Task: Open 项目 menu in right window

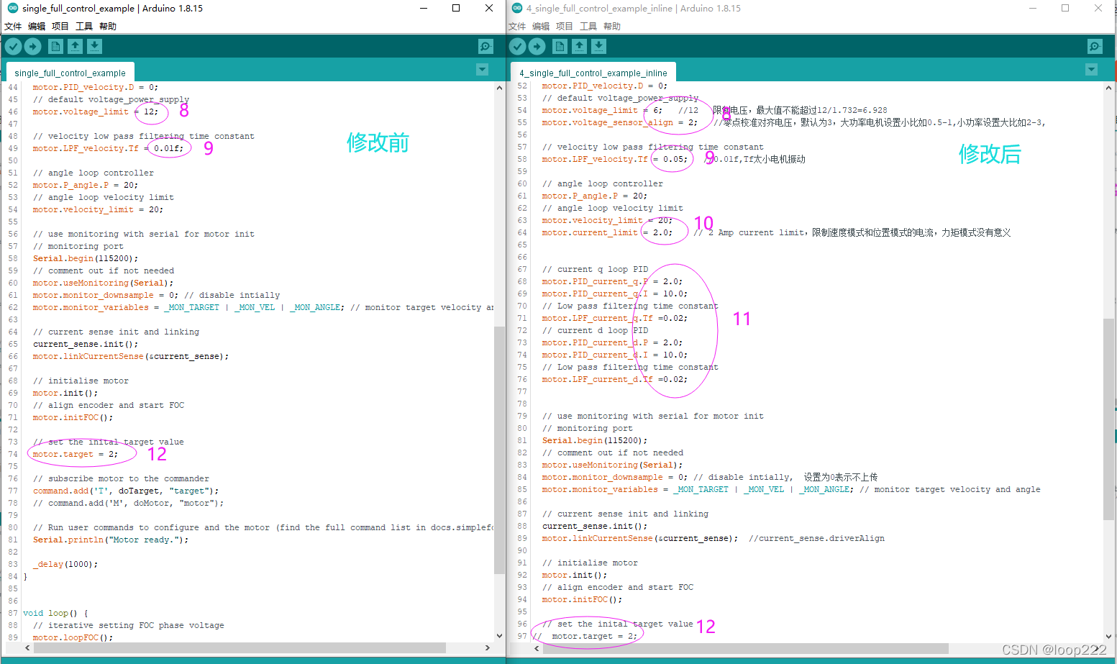Action: pos(565,27)
